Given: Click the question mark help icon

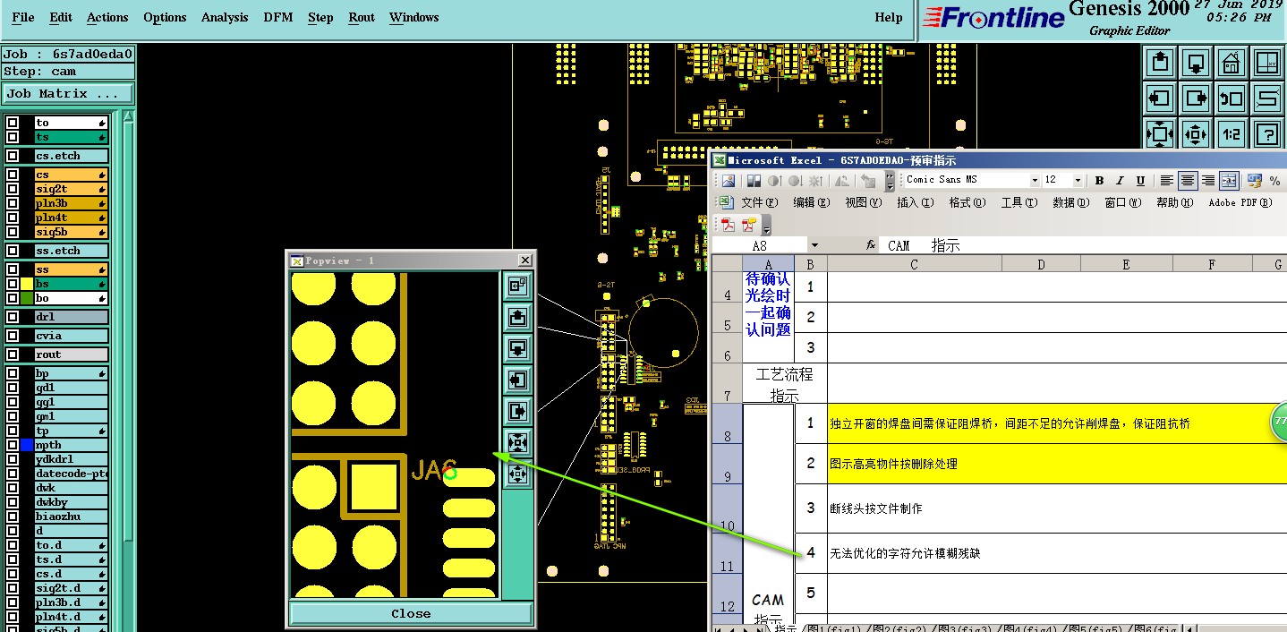Looking at the screenshot, I should (1267, 134).
